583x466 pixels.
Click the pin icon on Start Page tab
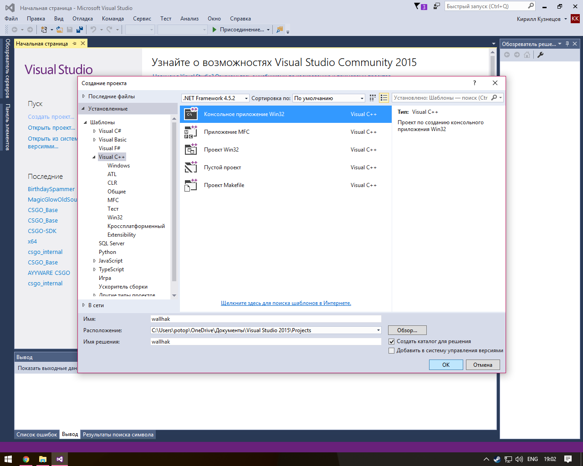coord(75,43)
